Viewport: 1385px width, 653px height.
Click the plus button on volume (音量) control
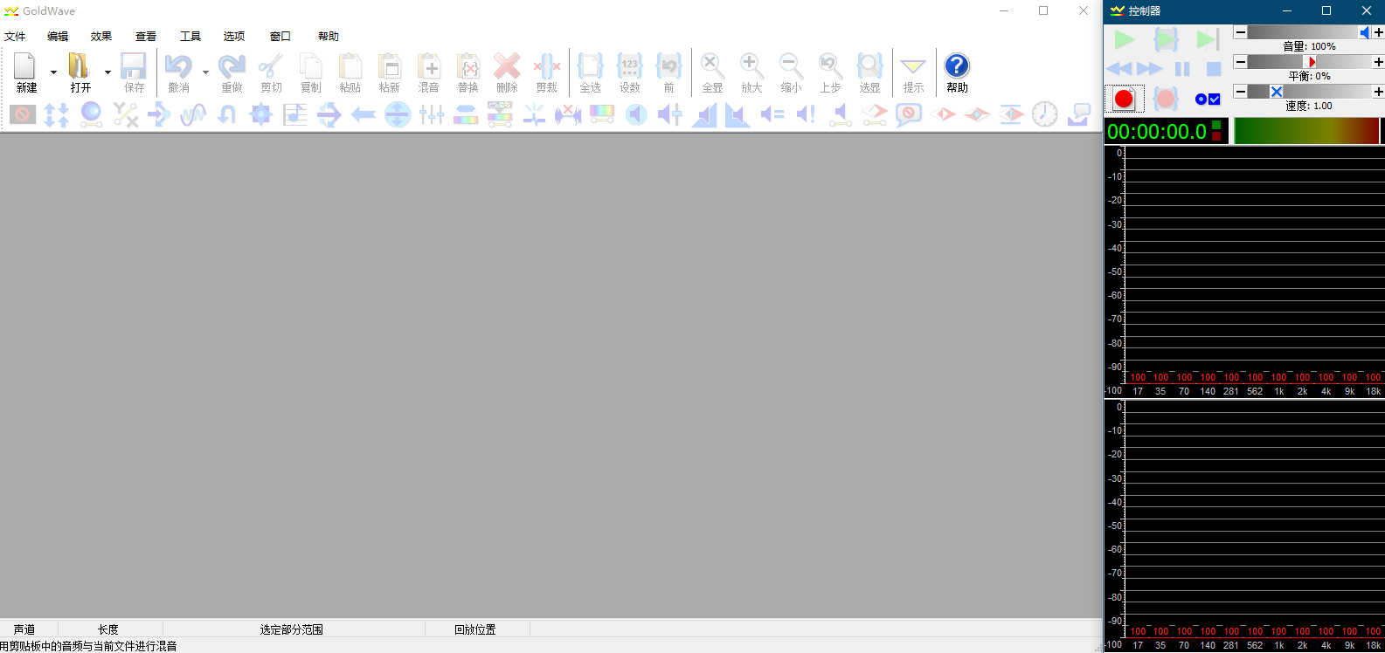[1378, 32]
